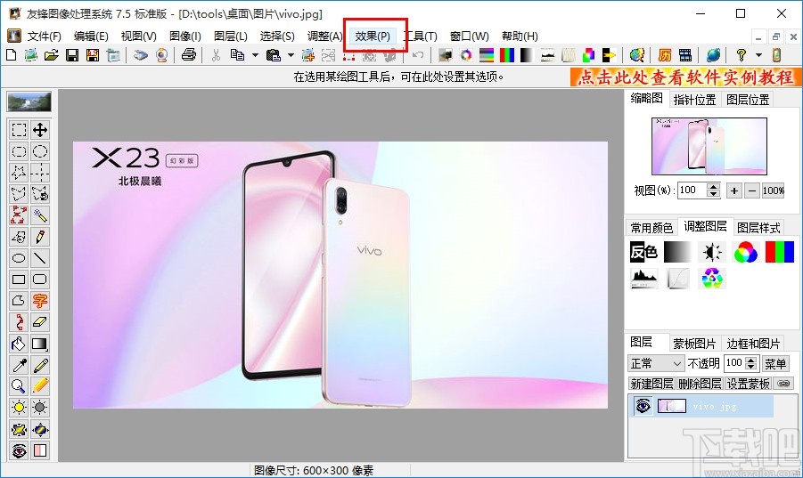Select the ellipse shape drawing tool

point(19,258)
